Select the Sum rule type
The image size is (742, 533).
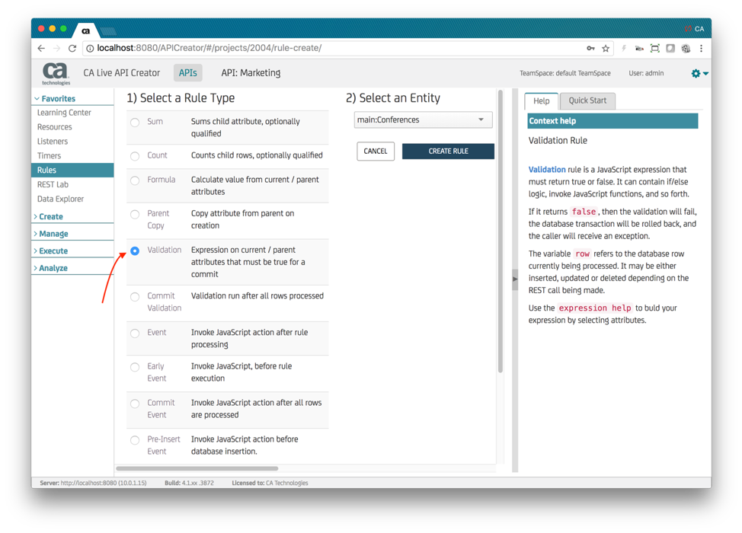point(135,123)
